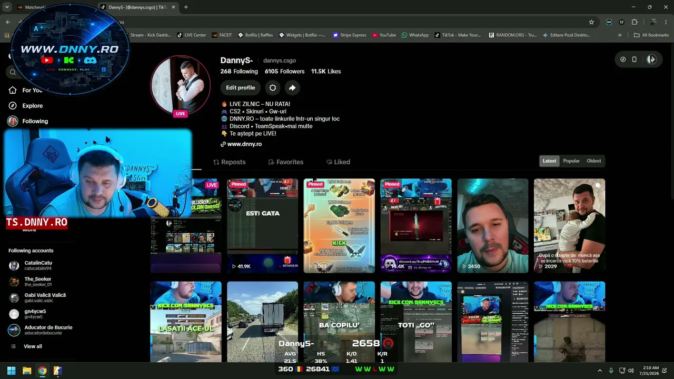Sort videos by Oldest
Image resolution: width=674 pixels, height=379 pixels.
[594, 161]
